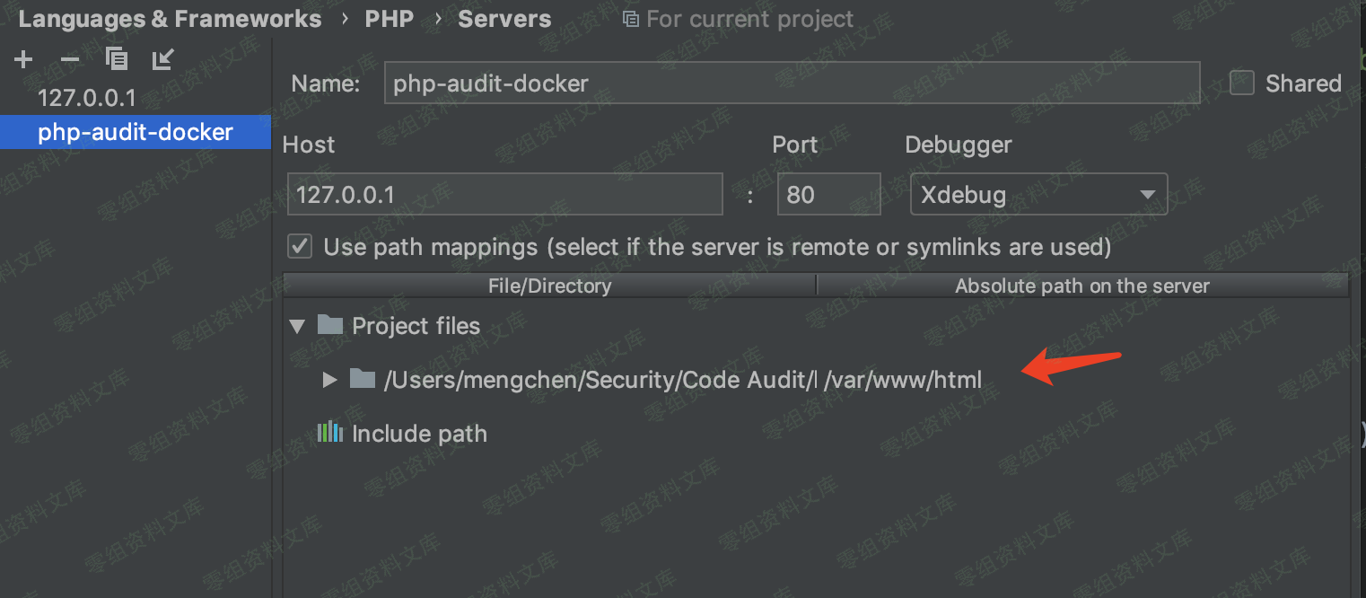1366x598 pixels.
Task: Click the Project files folder icon
Action: (x=330, y=325)
